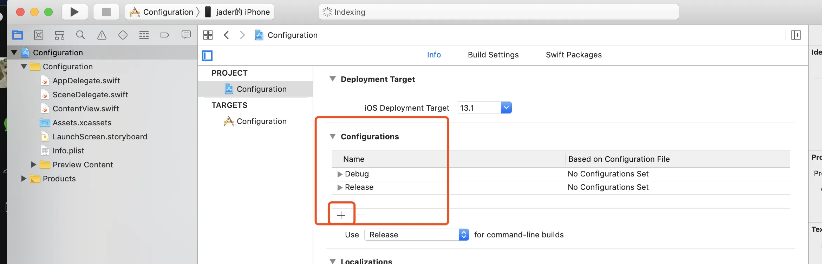Open Info.plist file
This screenshot has height=264, width=822.
[x=68, y=151]
